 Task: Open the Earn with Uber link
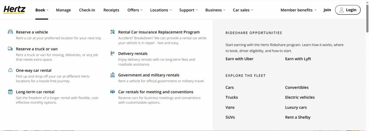coord(239,59)
